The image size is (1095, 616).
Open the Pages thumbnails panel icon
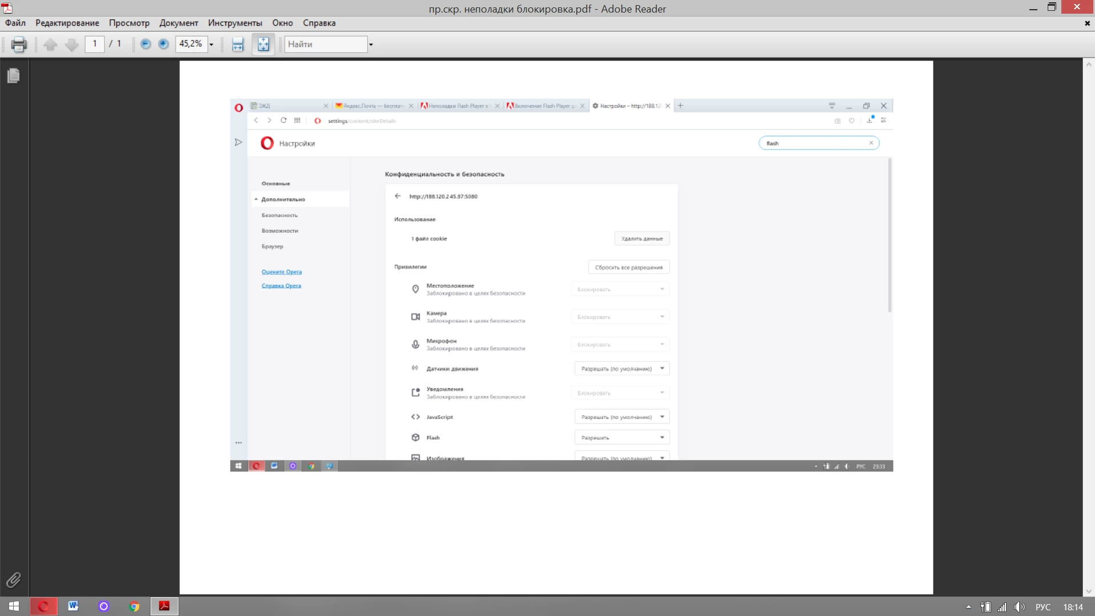14,76
